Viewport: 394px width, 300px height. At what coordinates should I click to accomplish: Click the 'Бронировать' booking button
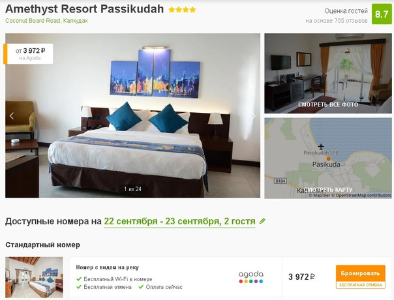(x=360, y=273)
